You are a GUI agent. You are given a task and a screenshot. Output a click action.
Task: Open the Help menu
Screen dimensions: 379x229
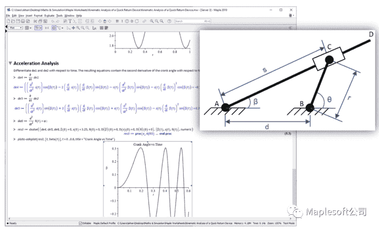pos(79,16)
